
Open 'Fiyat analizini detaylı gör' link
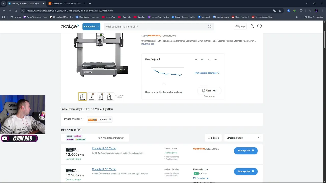pos(207,73)
